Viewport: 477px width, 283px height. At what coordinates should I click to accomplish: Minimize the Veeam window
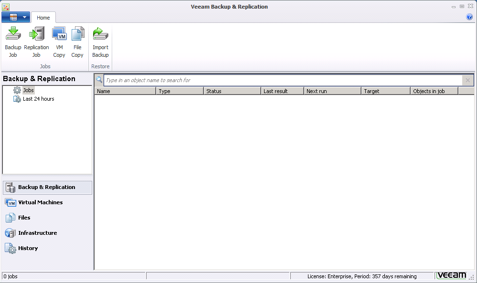[453, 6]
